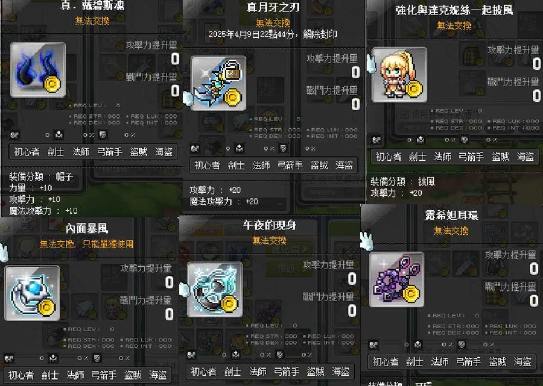Click 初心者 label in 露希妲耳環 panel

pos(386,362)
